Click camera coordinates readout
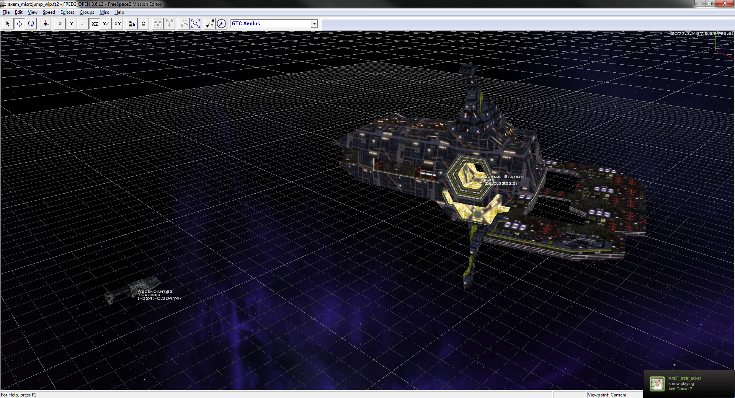 [701, 34]
